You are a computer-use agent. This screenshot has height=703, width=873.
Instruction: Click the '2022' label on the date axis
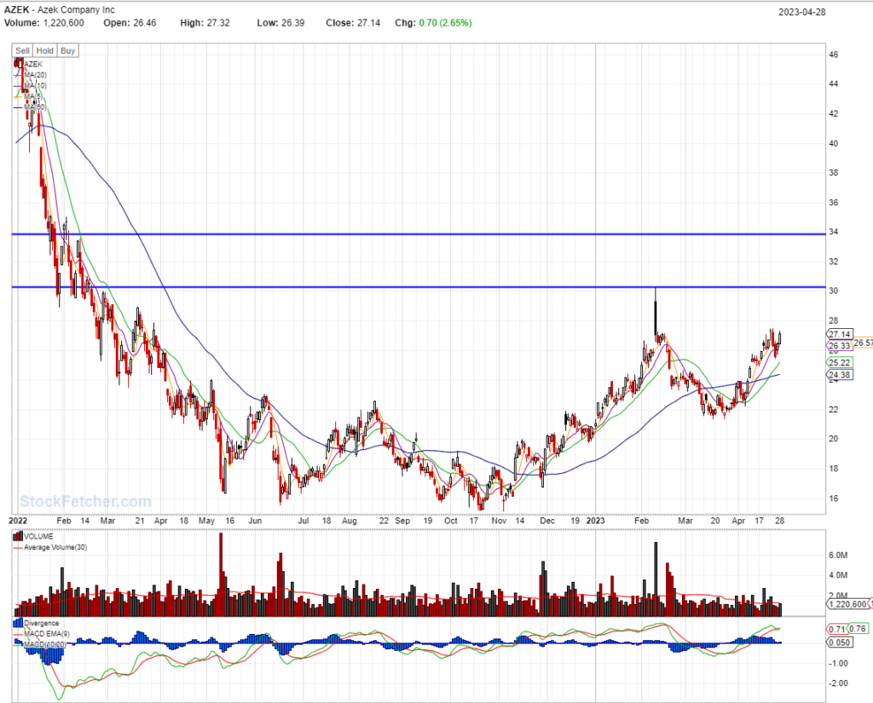point(19,521)
